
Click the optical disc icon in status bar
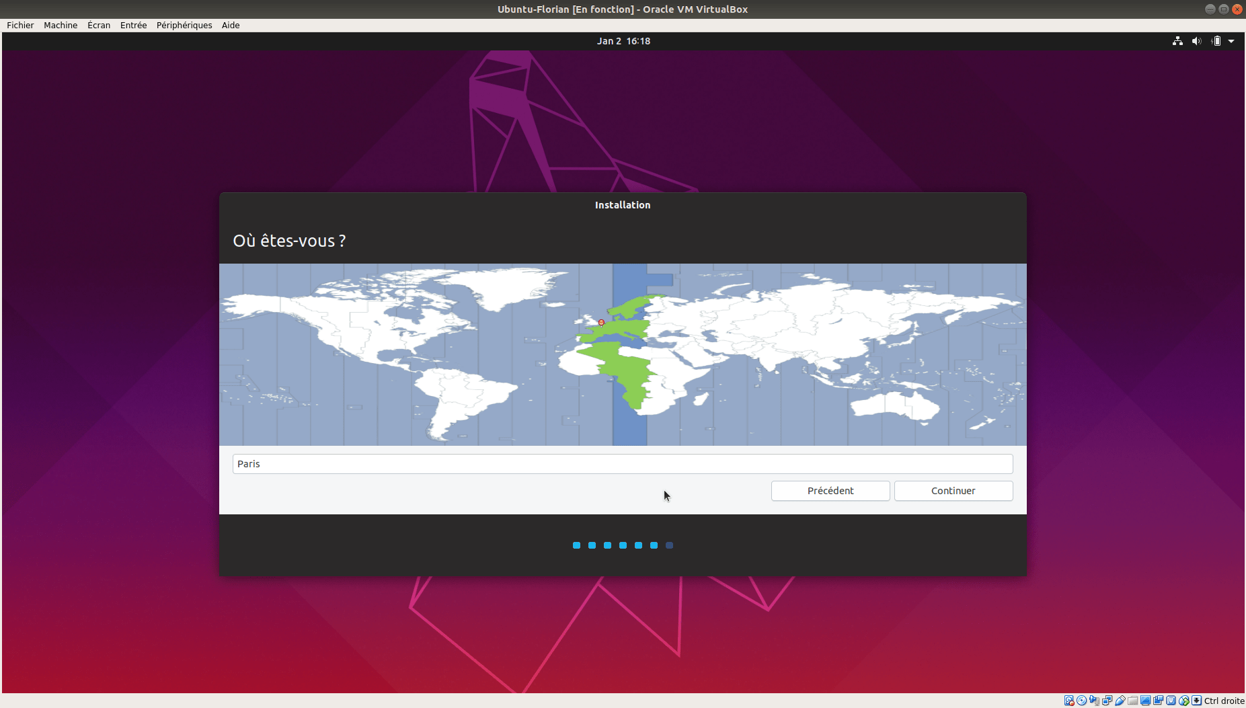(1082, 701)
